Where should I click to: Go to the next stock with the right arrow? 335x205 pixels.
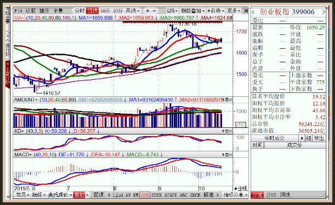pyautogui.click(x=323, y=13)
